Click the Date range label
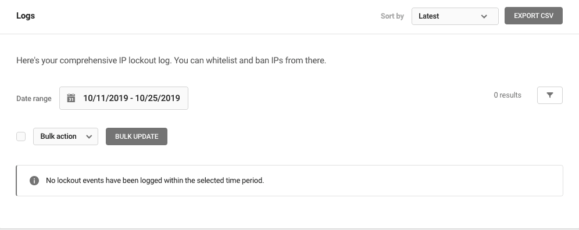The image size is (579, 230). [34, 99]
